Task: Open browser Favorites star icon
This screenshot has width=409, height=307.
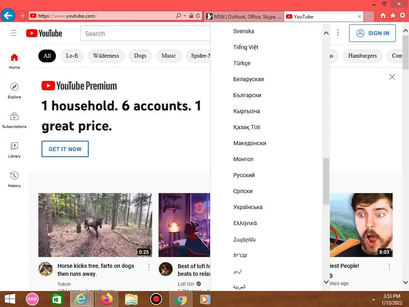Action: [x=393, y=16]
